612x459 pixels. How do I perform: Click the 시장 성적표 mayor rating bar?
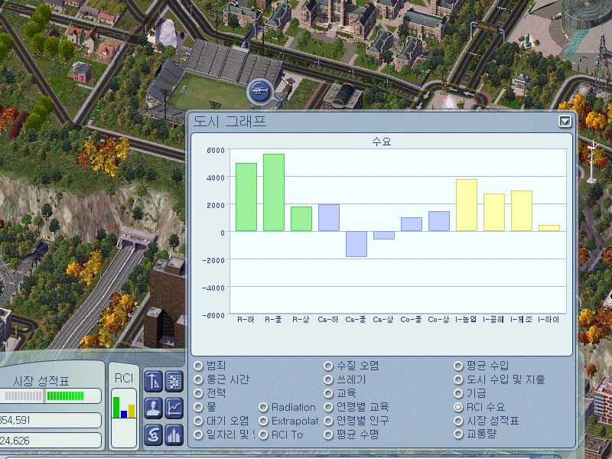click(50, 396)
